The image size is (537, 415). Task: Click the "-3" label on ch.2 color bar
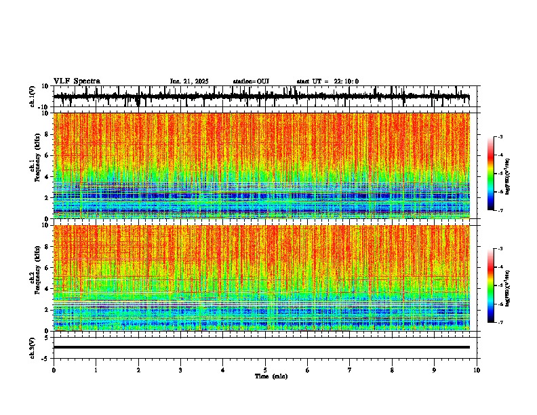(x=500, y=249)
